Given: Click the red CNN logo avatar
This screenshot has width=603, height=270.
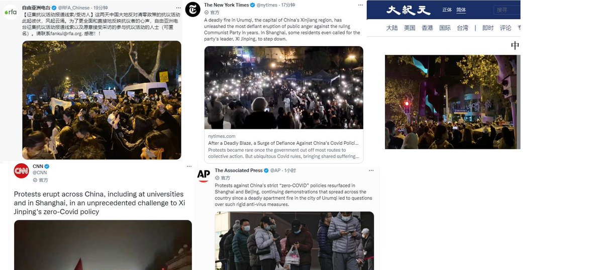Looking at the screenshot, I should click(21, 171).
